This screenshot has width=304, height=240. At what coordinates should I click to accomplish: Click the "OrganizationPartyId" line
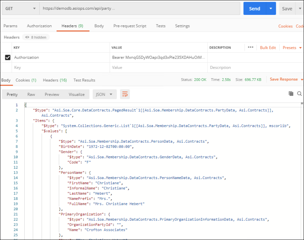click(95, 225)
